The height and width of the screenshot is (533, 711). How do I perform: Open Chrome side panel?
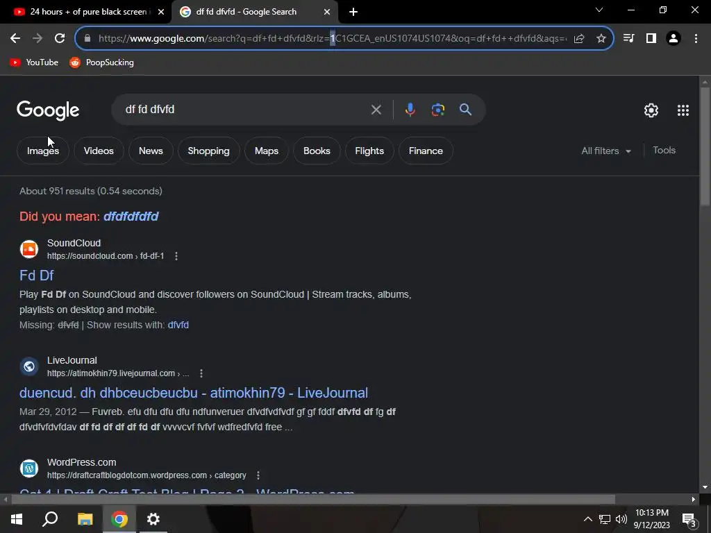click(x=651, y=39)
